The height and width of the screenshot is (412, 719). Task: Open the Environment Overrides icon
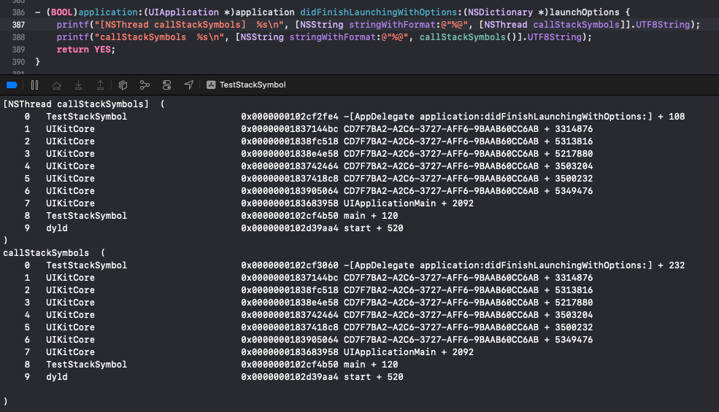click(166, 85)
